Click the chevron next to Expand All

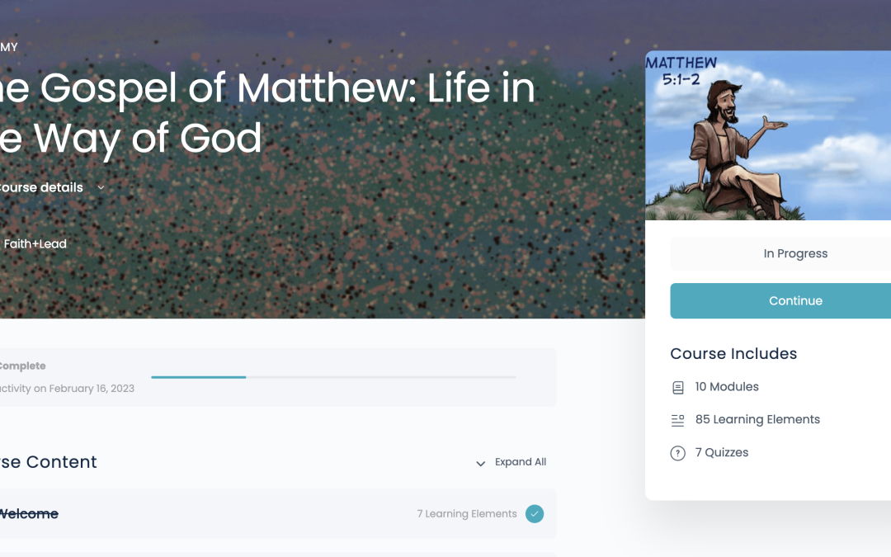[x=480, y=463]
